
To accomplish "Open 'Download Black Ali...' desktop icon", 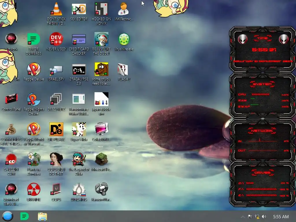I will pos(11,189).
